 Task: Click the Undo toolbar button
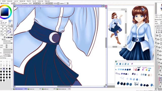(x=14, y=3)
